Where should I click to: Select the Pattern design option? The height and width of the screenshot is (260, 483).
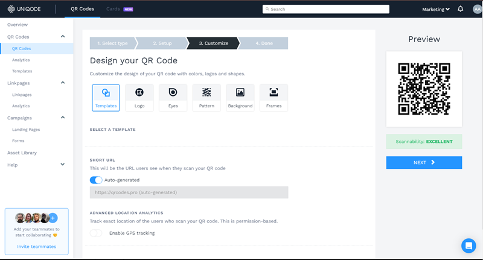point(206,98)
